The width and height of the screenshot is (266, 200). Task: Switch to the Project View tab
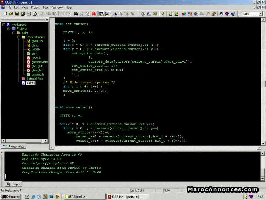14,146
